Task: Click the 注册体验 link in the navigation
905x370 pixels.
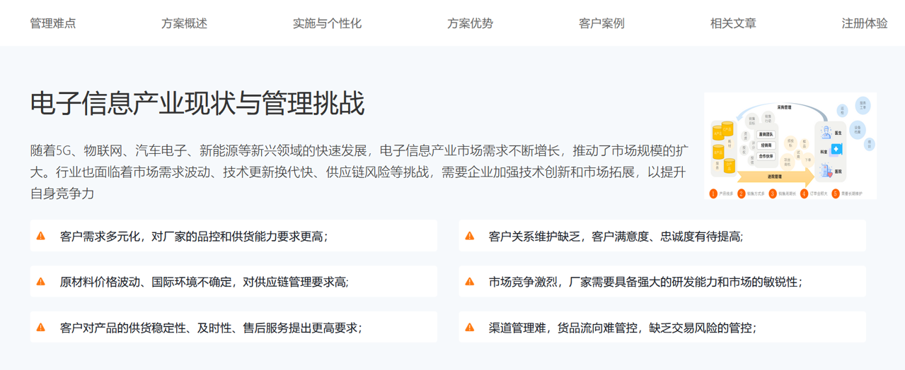Action: pyautogui.click(x=864, y=23)
